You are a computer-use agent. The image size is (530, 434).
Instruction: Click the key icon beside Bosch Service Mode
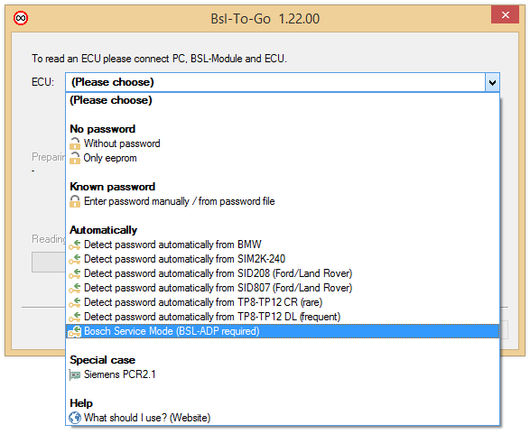click(75, 331)
